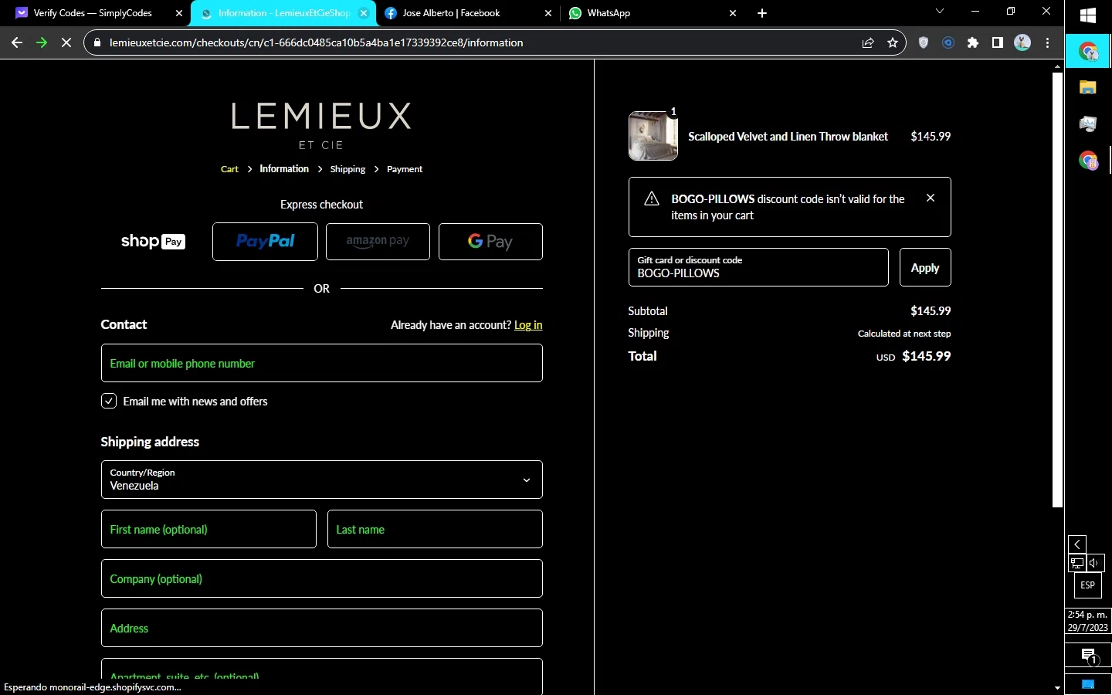Screen dimensions: 1112x695
Task: Focus the First name (optional) field
Action: click(208, 529)
